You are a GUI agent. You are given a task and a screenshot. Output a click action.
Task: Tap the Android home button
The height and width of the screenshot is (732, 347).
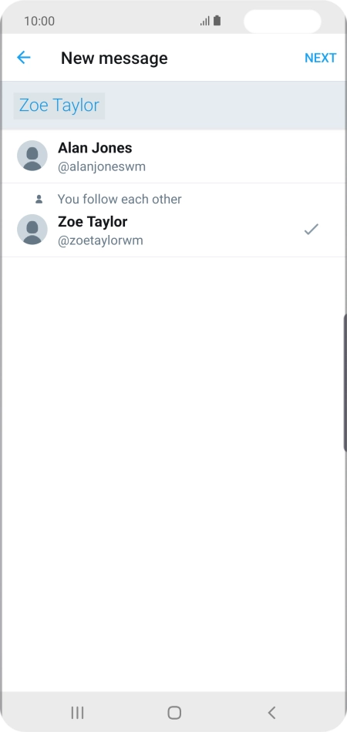click(x=174, y=713)
